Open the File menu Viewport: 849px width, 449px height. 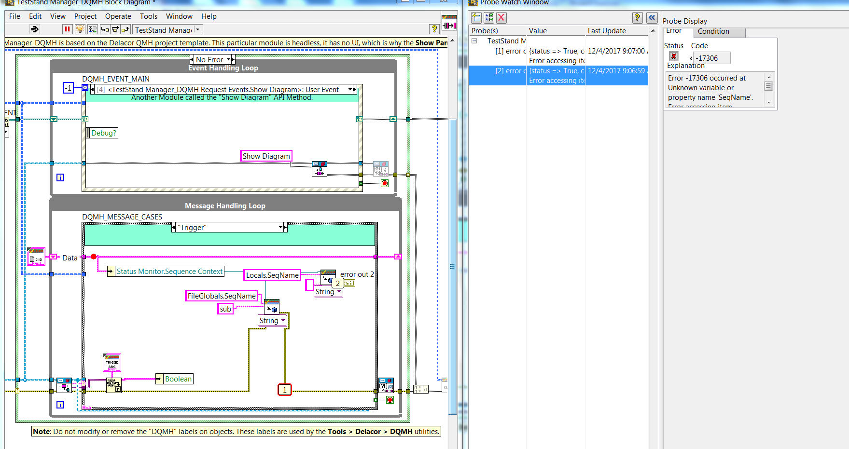click(14, 16)
